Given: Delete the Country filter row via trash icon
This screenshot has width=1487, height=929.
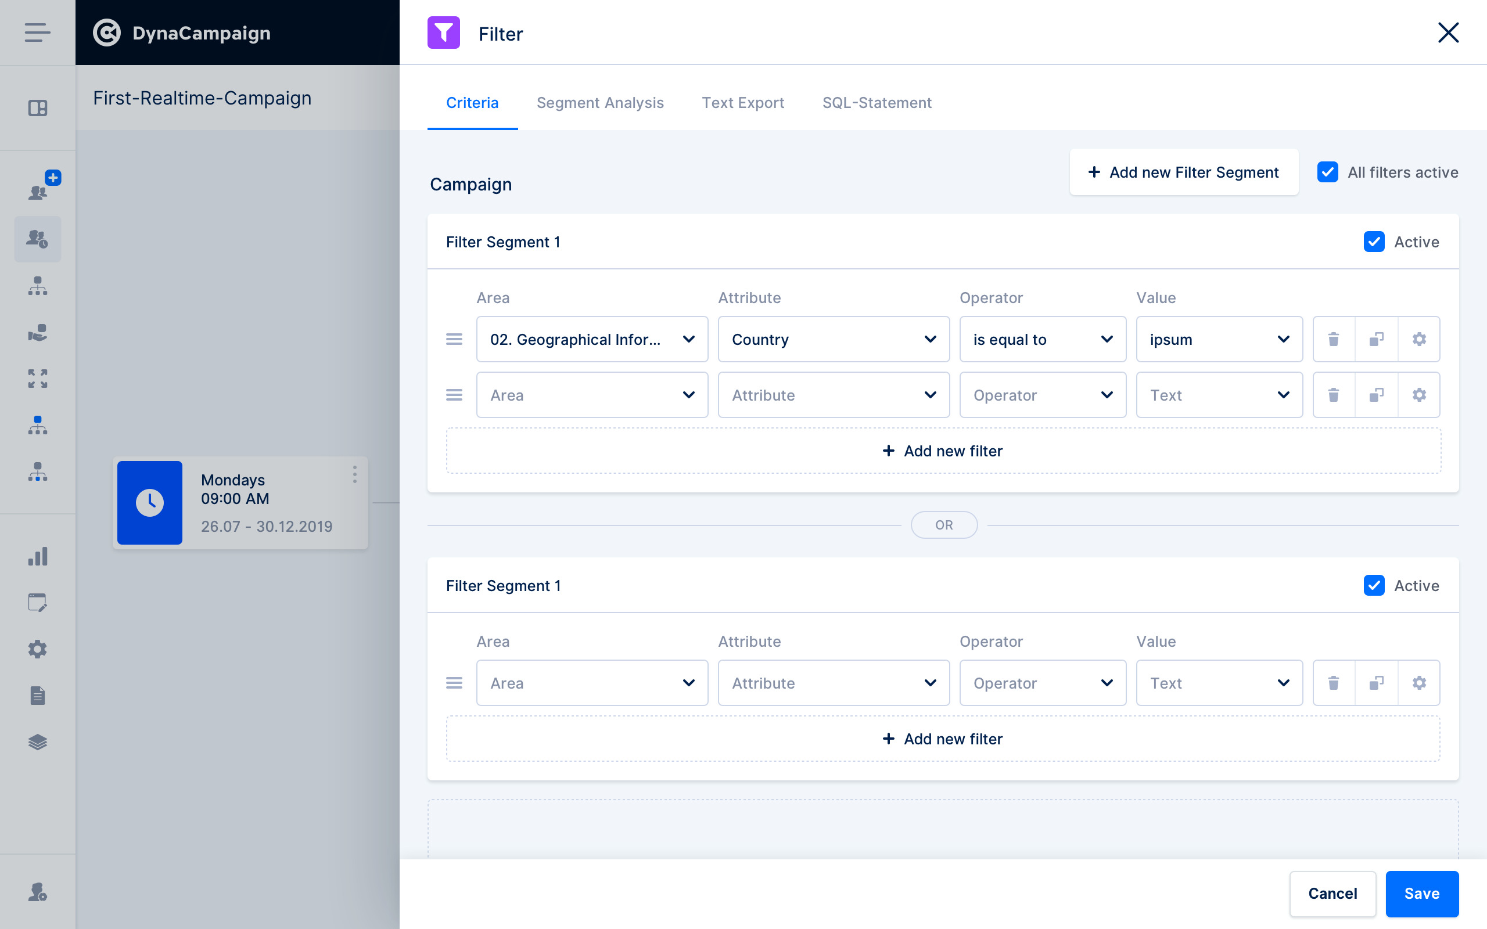Looking at the screenshot, I should 1334,339.
